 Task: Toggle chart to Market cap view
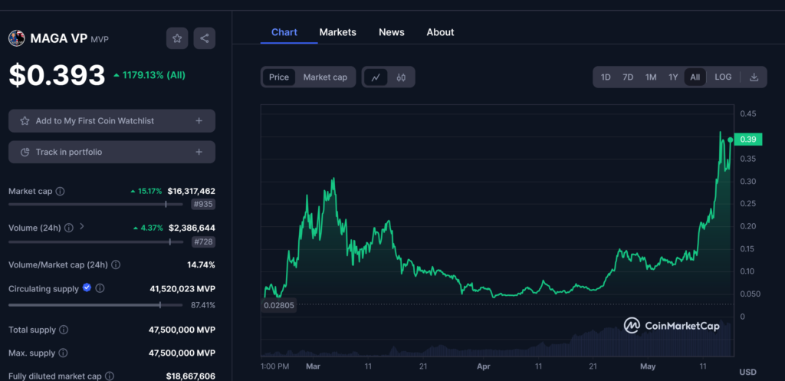[x=325, y=77]
